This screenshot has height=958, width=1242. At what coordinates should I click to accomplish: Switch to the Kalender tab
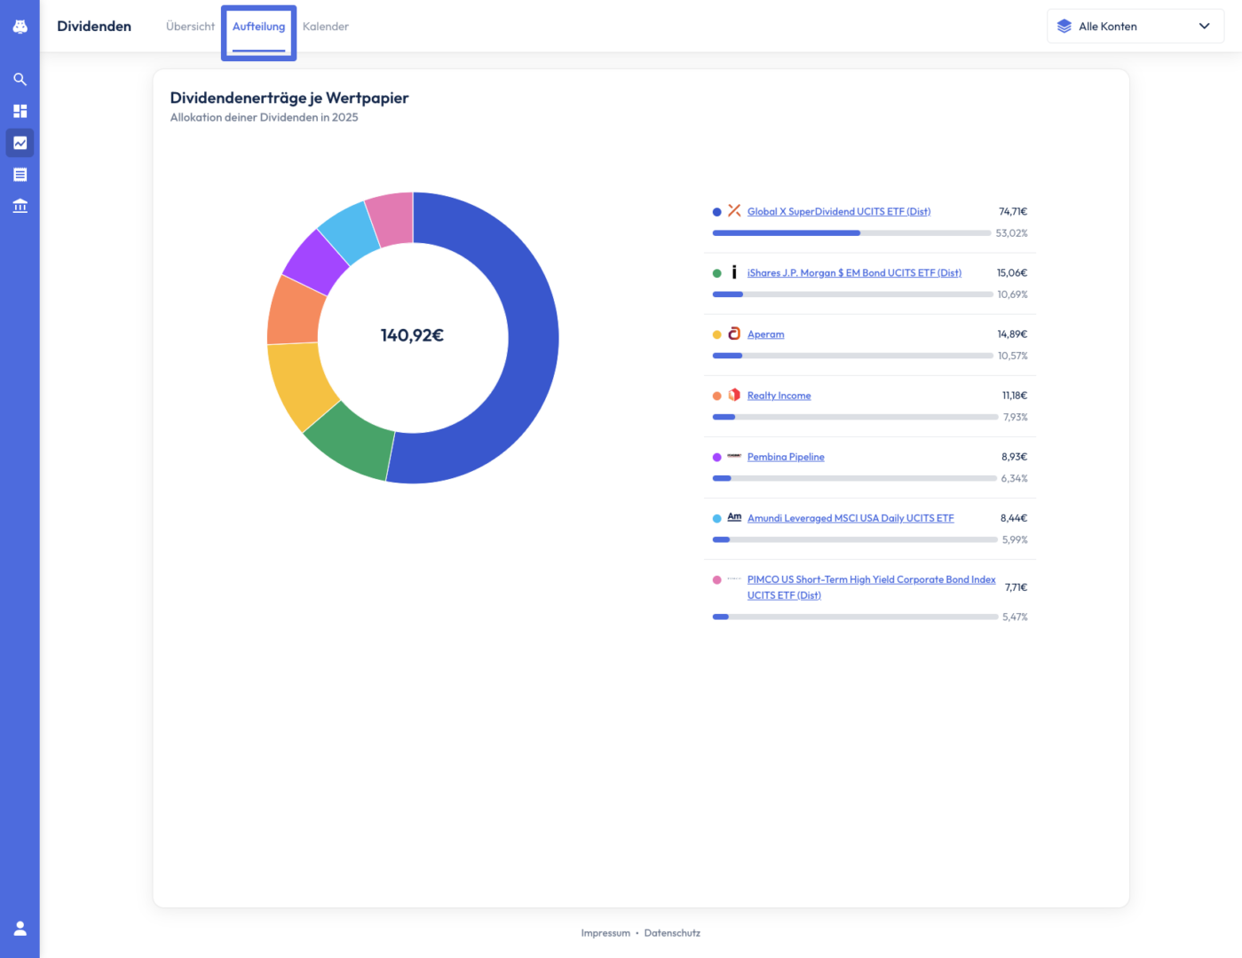326,27
